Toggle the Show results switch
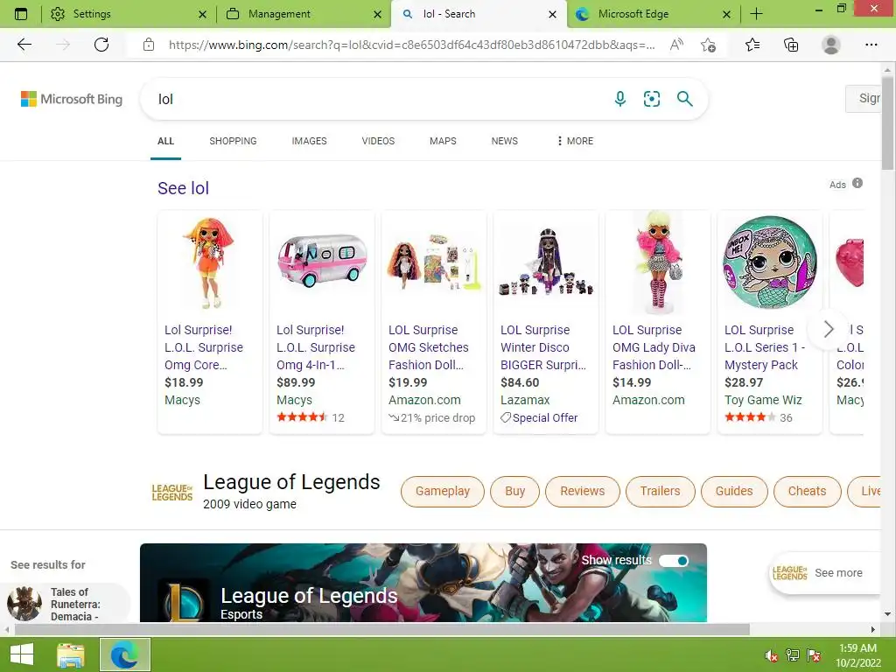 [x=674, y=561]
